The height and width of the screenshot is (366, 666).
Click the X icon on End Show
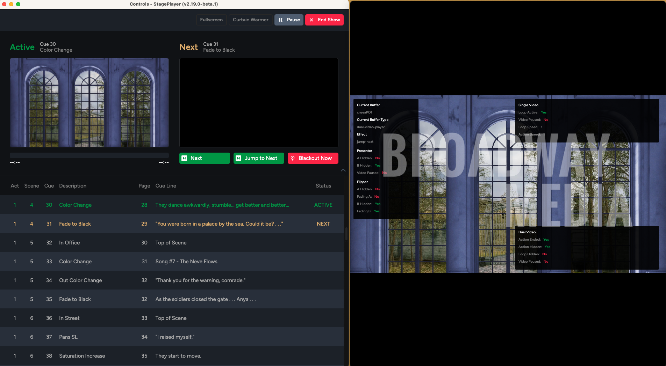click(311, 20)
